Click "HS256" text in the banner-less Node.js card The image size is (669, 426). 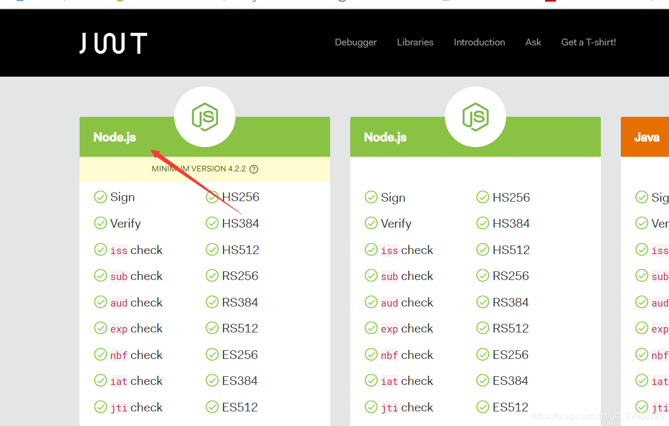point(511,197)
